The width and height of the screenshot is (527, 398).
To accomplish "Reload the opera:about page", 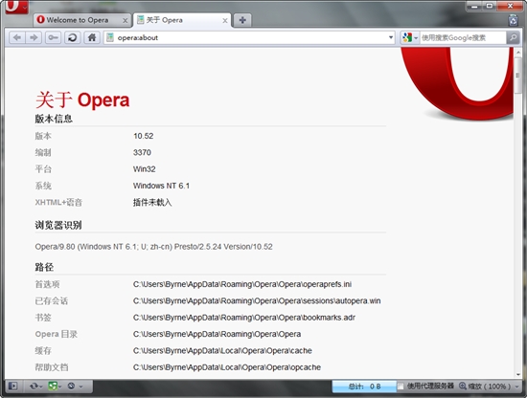I will click(x=72, y=37).
